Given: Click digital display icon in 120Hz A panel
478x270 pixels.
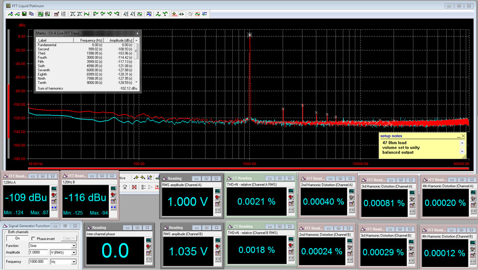Looking at the screenshot, I should pos(54,189).
